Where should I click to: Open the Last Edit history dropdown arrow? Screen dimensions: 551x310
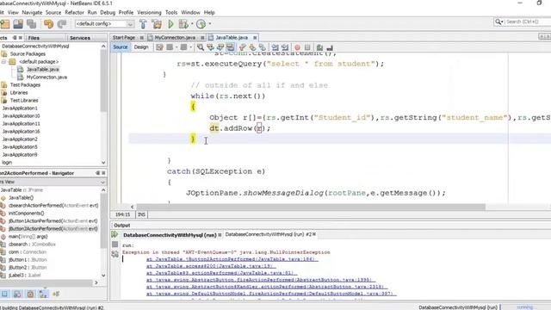pos(176,47)
